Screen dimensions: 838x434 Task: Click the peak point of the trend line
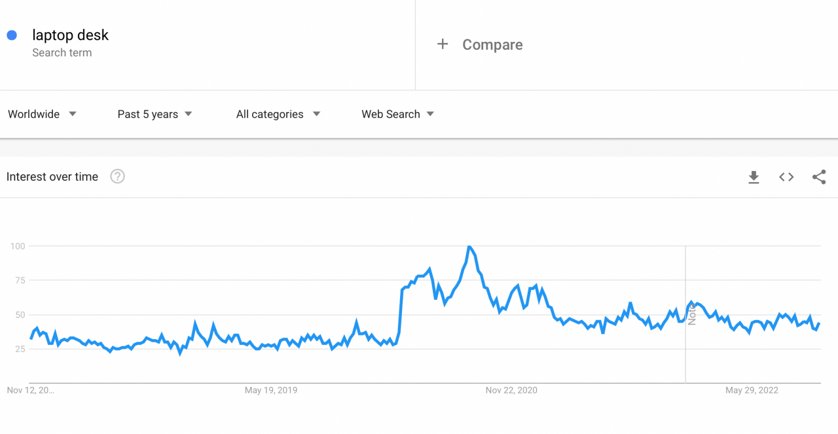[469, 246]
